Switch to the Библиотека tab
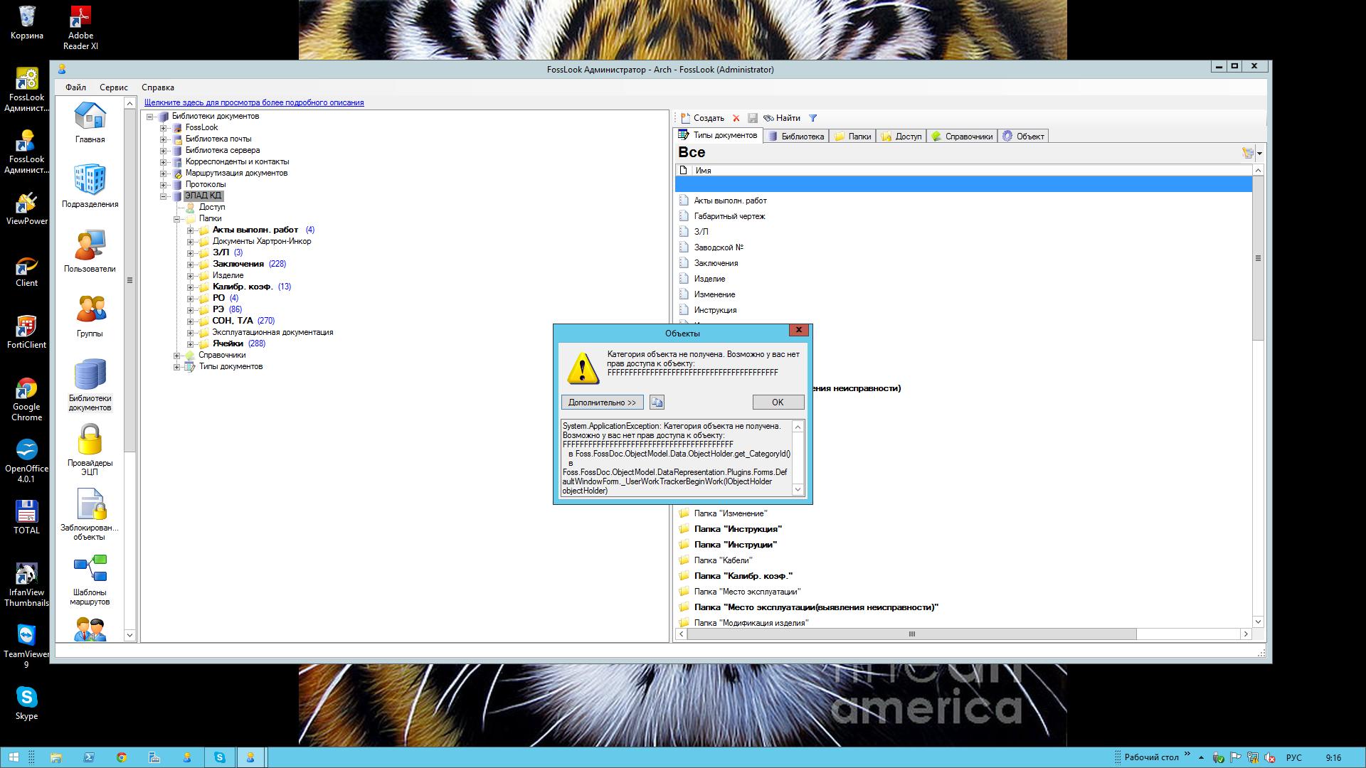This screenshot has height=768, width=1366. click(796, 137)
